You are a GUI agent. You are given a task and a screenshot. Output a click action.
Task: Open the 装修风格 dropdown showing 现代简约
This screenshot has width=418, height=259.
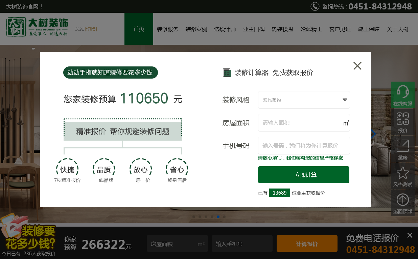pyautogui.click(x=304, y=100)
